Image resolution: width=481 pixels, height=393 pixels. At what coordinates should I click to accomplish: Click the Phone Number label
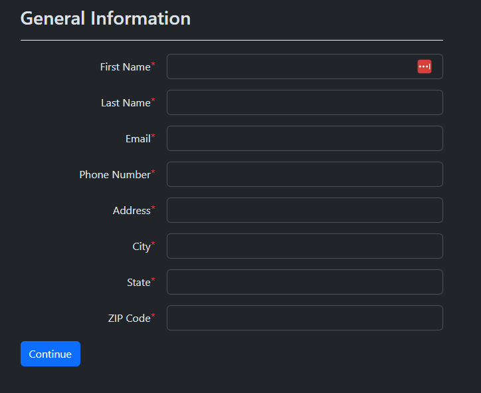(x=115, y=175)
